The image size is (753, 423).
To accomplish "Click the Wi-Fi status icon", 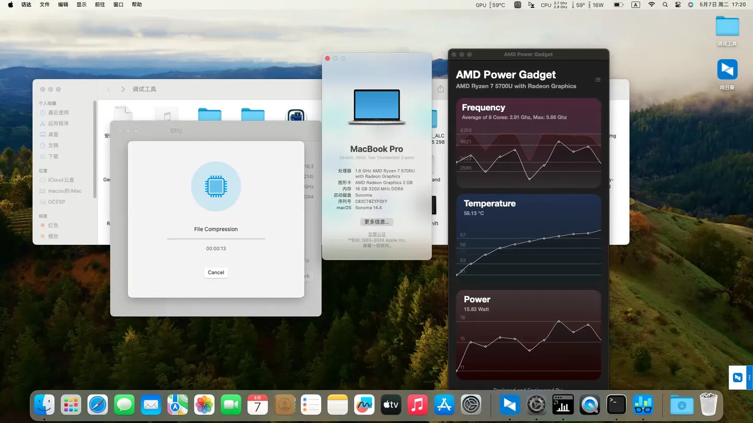I will coord(651,5).
